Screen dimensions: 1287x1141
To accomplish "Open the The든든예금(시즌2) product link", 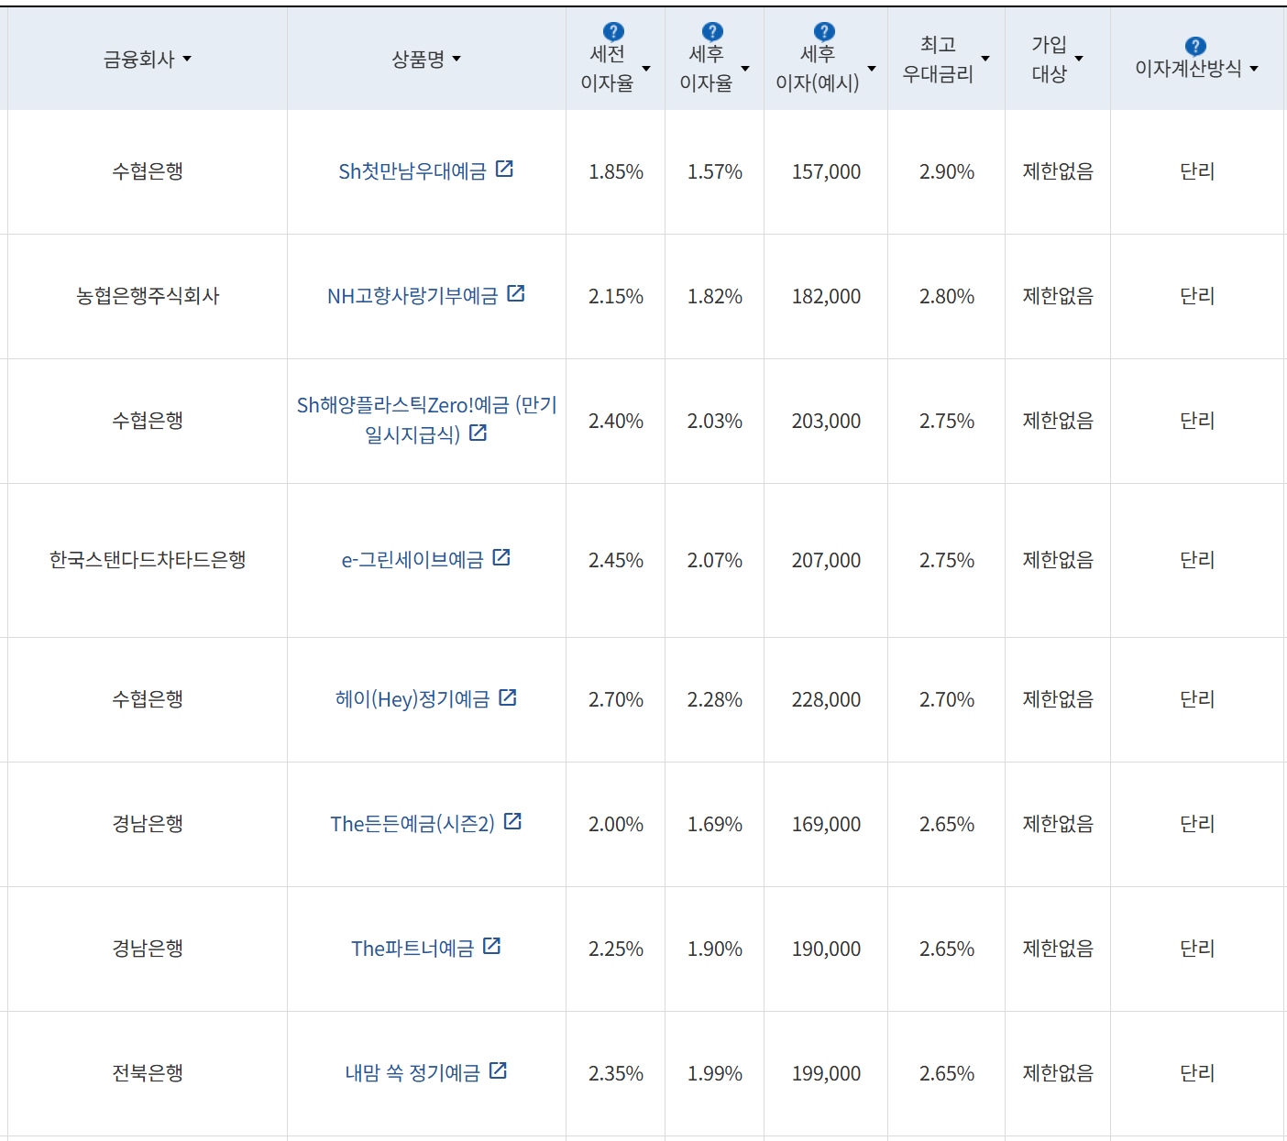I will (412, 824).
